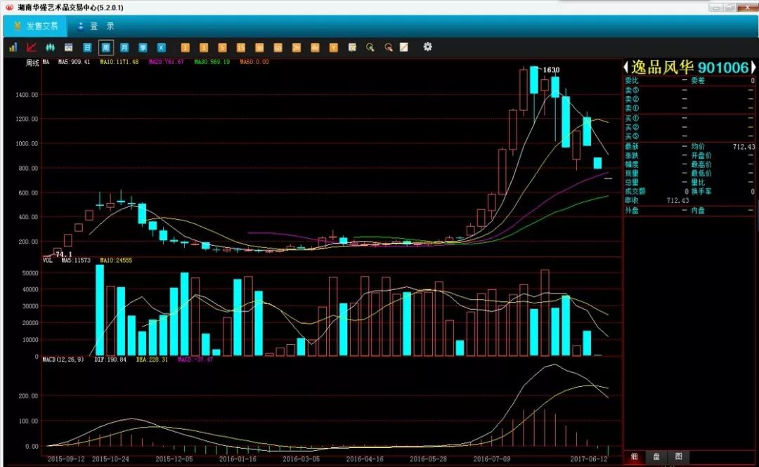759x467 pixels.
Task: Open the bar chart quote list icon
Action: pos(13,47)
